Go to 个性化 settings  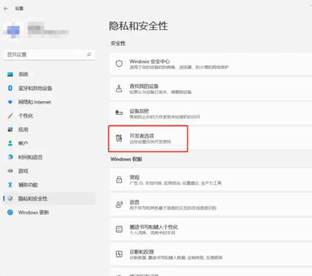[49, 116]
